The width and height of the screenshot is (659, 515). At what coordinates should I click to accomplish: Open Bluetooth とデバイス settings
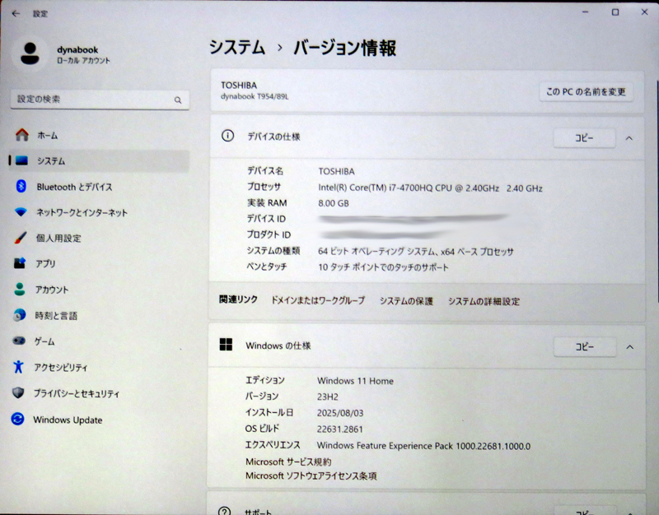click(99, 187)
